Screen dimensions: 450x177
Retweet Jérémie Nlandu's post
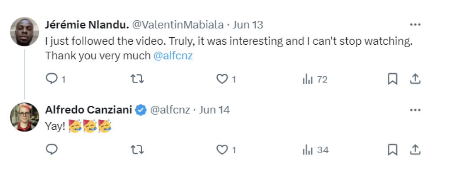137,79
